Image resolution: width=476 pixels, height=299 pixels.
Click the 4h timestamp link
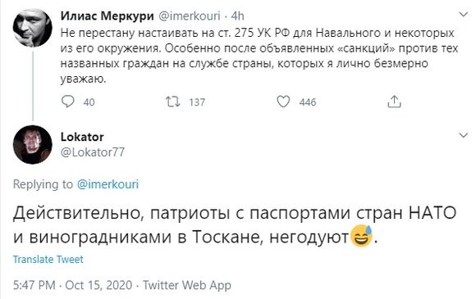coord(237,16)
